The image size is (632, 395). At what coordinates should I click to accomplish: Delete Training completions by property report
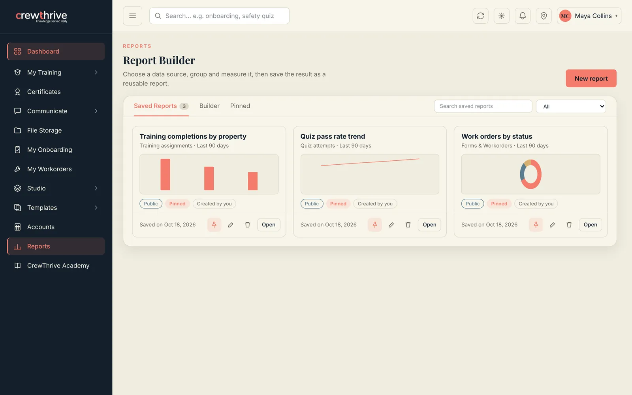247,225
